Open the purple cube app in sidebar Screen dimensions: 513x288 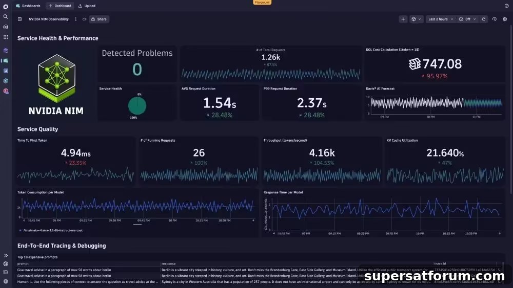pos(6,51)
